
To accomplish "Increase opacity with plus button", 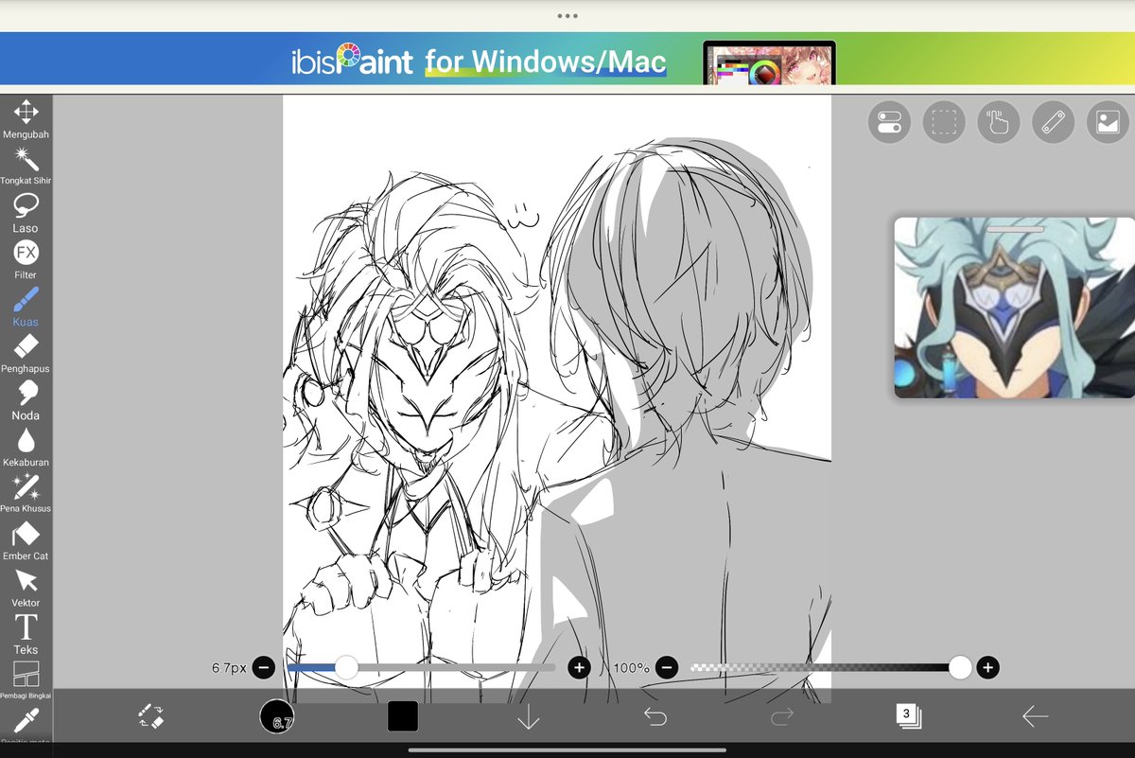I will point(987,668).
